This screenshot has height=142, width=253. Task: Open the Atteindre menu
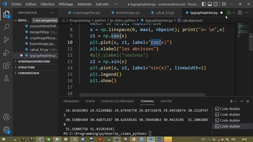(x=84, y=4)
